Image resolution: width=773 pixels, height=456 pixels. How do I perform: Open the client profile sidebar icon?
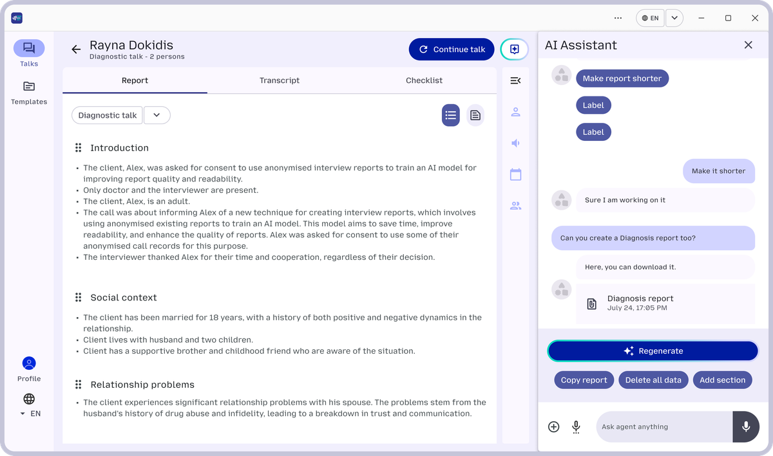pos(515,112)
